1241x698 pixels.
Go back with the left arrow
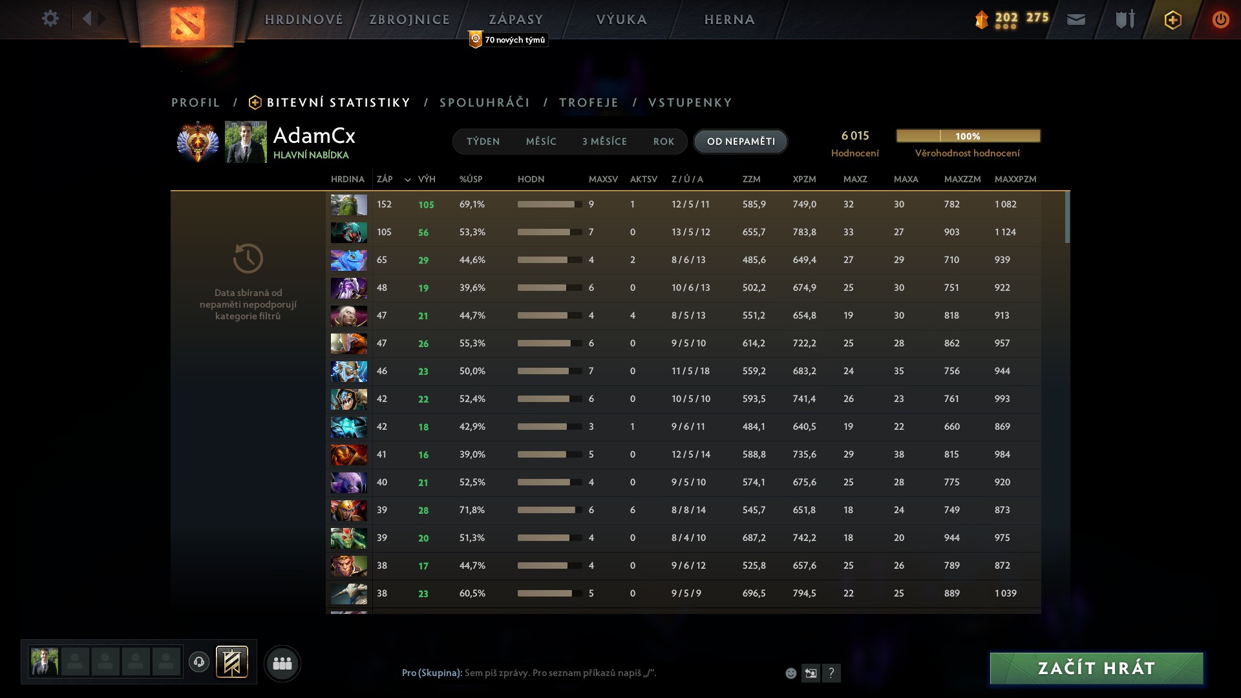pyautogui.click(x=87, y=19)
